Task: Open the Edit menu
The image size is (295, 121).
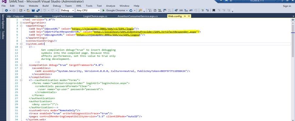Action: point(12,6)
